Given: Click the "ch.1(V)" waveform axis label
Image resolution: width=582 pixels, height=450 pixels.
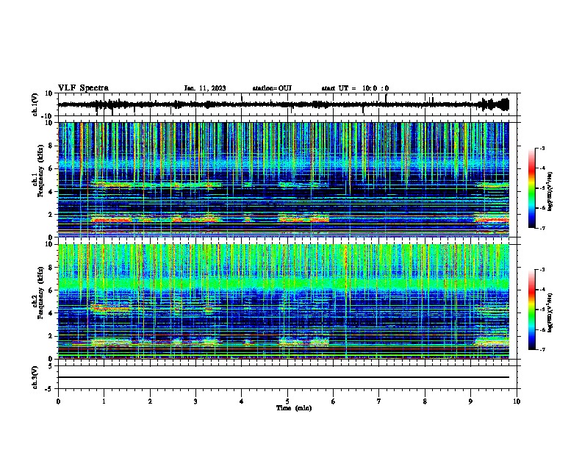Looking at the screenshot, I should [35, 104].
